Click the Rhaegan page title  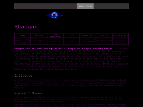point(26,27)
